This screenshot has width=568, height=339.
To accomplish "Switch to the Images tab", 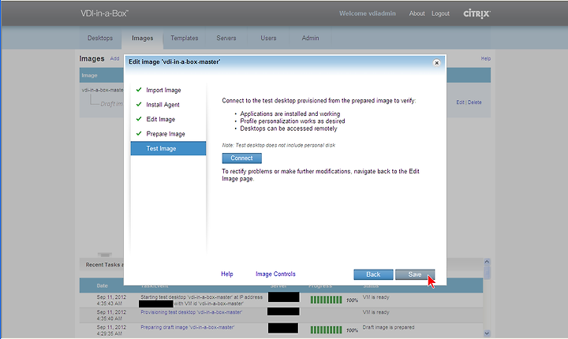I will click(142, 38).
